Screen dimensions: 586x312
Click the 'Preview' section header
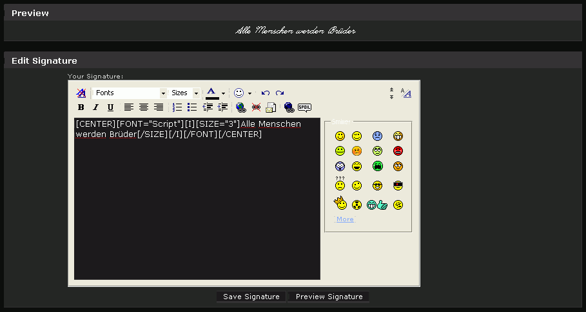30,13
